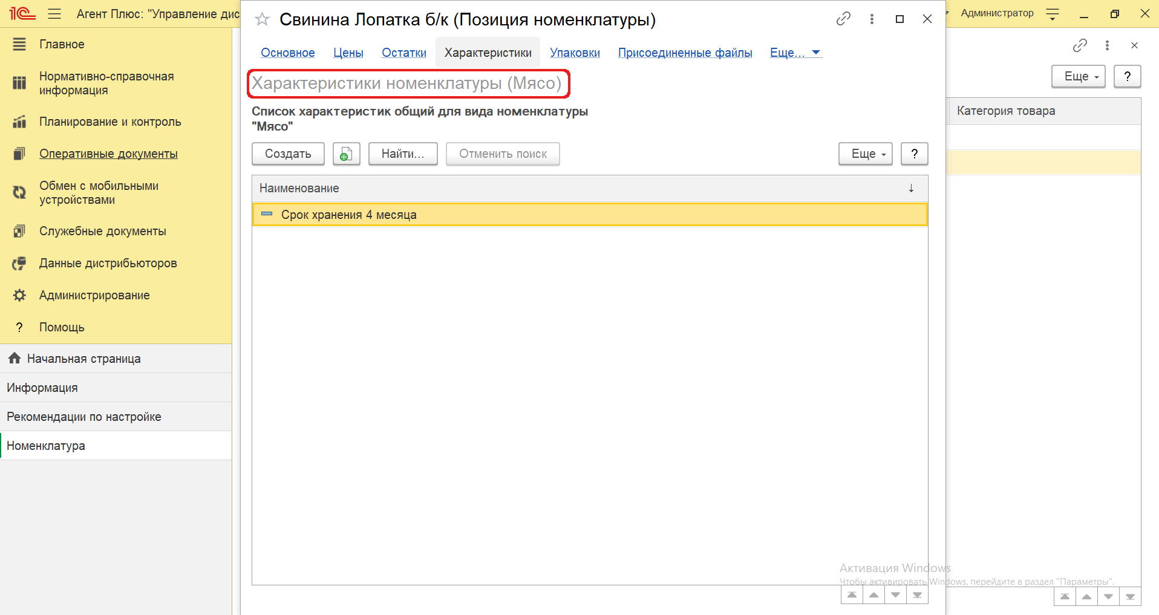
Task: Open the 1C hamburger main menu
Action: pyautogui.click(x=54, y=13)
